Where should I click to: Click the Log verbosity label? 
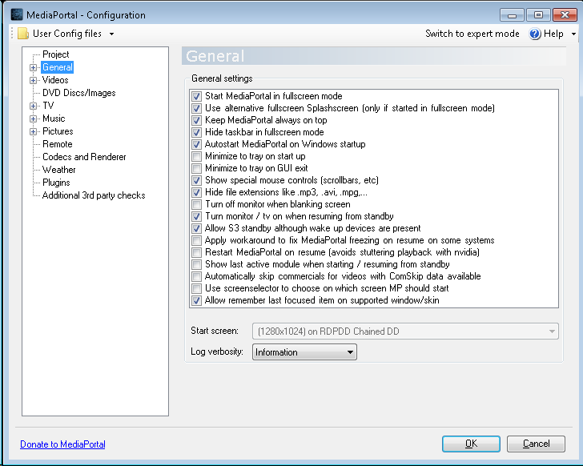[217, 352]
